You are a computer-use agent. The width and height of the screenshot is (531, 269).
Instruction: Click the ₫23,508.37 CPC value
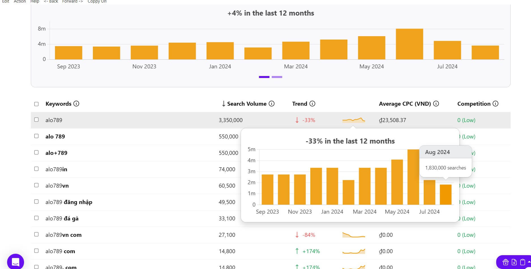392,120
